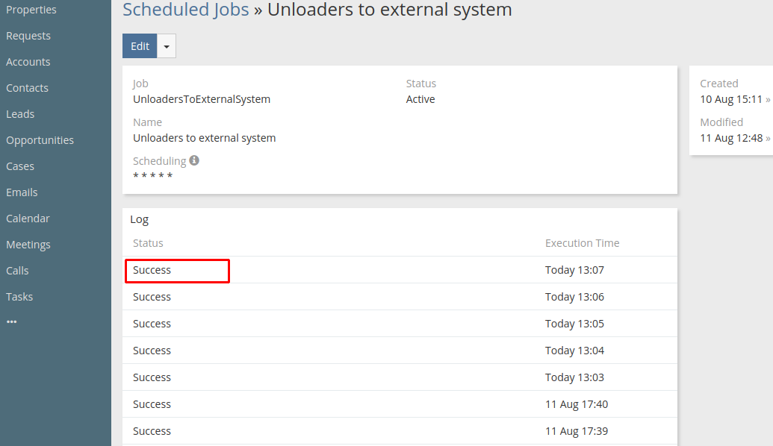Viewport: 773px width, 446px height.
Task: Open the Scheduled Jobs breadcrumb link
Action: click(x=185, y=10)
